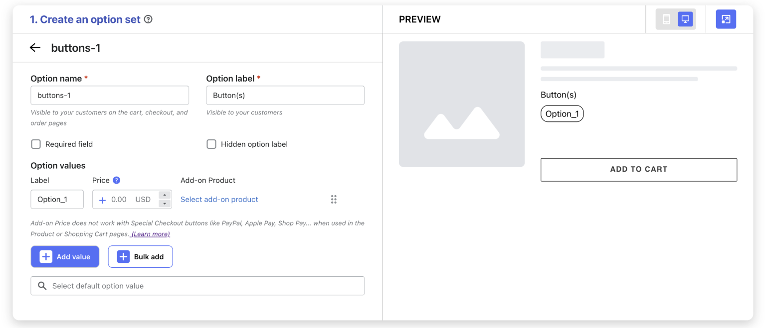Open the Create an option set help tooltip
766x328 pixels.
tap(148, 19)
